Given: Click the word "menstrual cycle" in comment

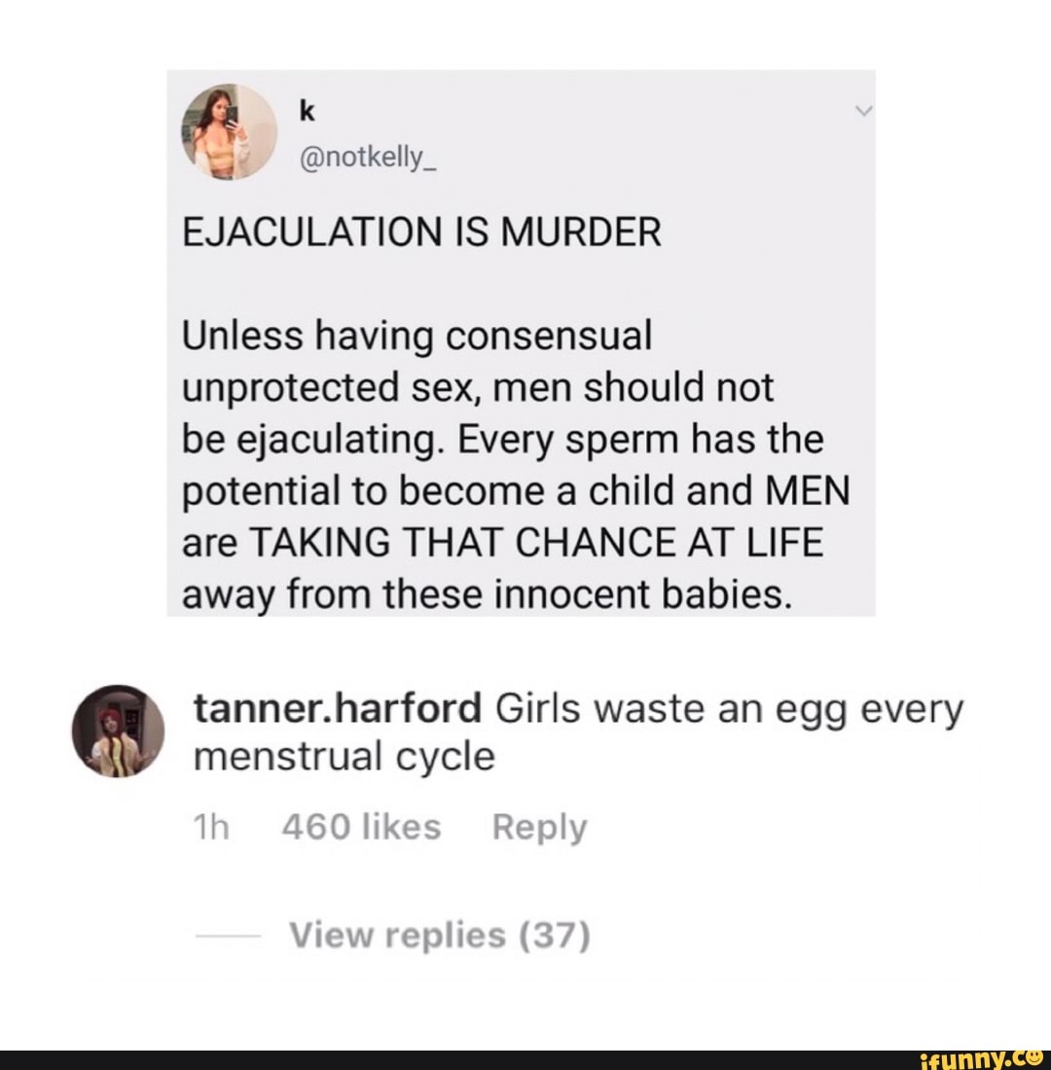Looking at the screenshot, I should click(x=344, y=758).
